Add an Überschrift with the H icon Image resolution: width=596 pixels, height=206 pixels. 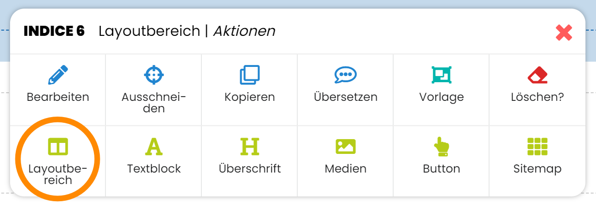pyautogui.click(x=250, y=147)
